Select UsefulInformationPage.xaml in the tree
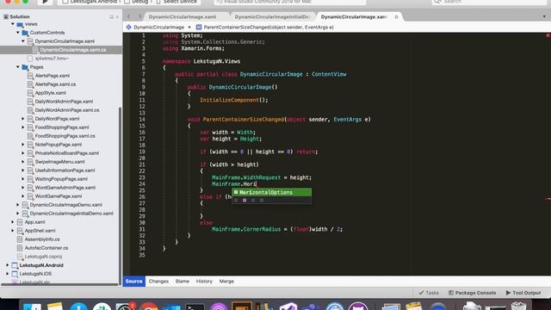The image size is (551, 310). point(65,170)
